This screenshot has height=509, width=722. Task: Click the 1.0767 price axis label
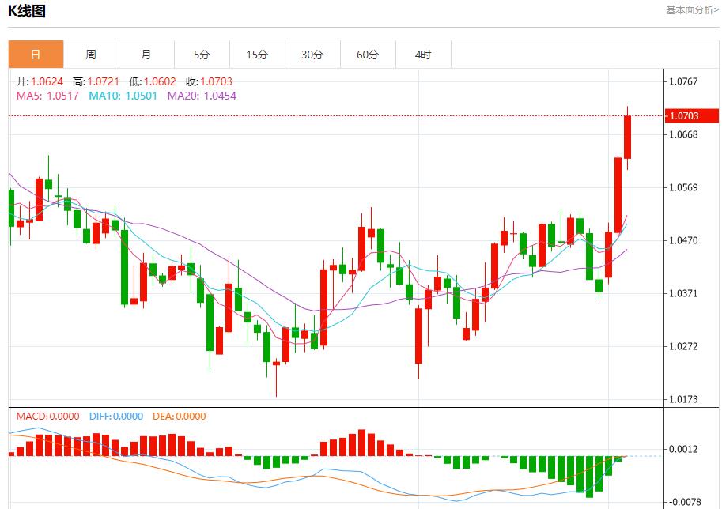[x=683, y=81]
